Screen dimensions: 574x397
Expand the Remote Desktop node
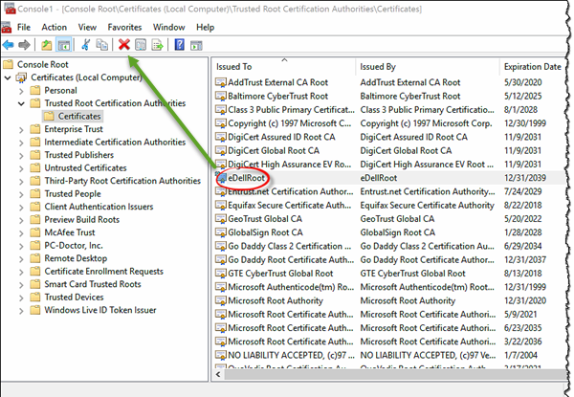(x=21, y=258)
